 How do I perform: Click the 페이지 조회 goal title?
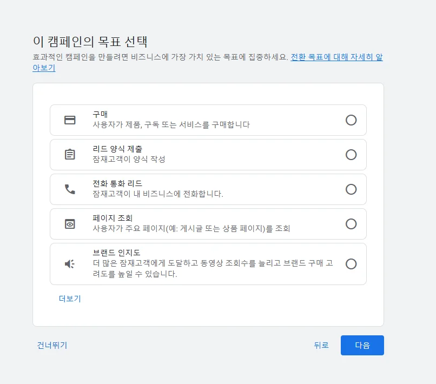(x=113, y=218)
